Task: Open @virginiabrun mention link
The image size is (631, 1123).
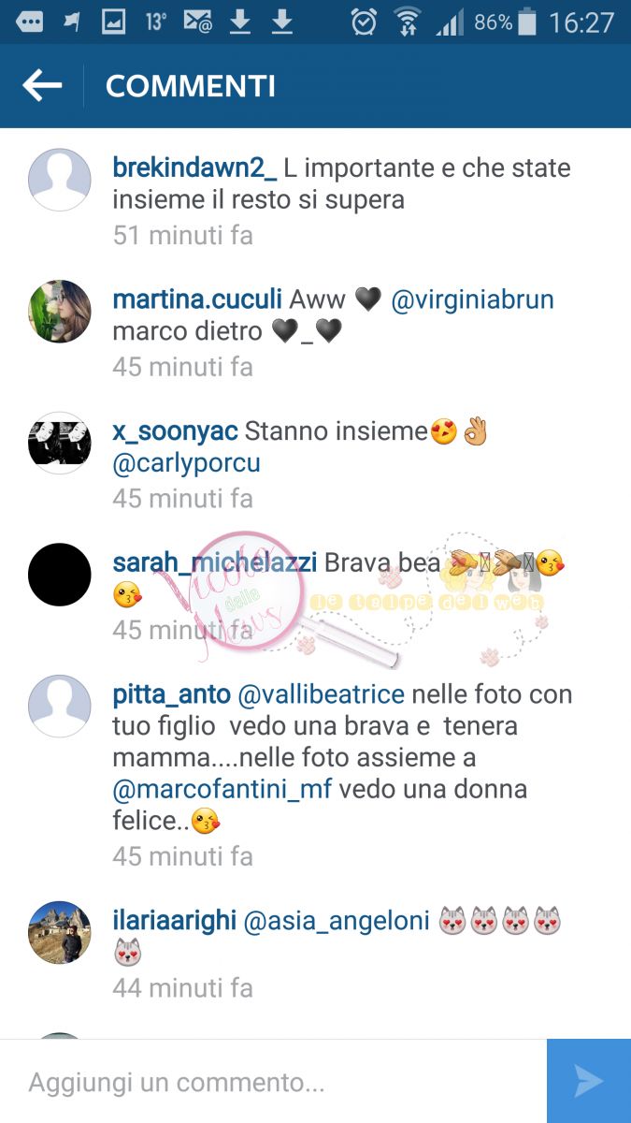Action: (x=472, y=300)
